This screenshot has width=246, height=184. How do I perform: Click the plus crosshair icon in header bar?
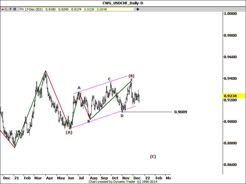(138, 9)
